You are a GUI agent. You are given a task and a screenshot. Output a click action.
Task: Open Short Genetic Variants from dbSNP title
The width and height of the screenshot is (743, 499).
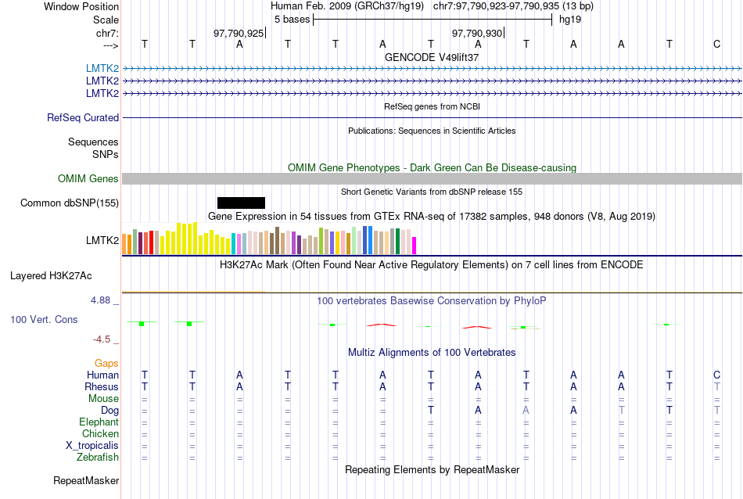pyautogui.click(x=432, y=192)
